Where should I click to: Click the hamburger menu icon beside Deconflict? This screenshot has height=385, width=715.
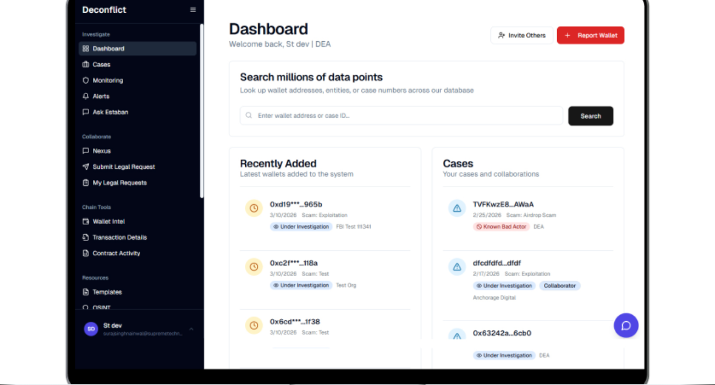click(193, 10)
